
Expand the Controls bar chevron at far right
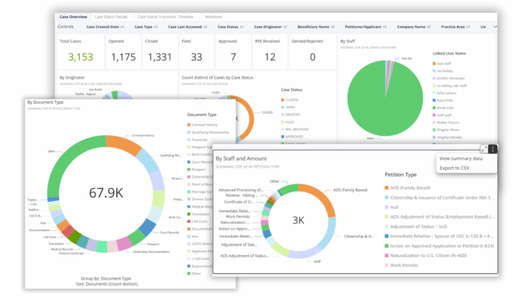point(494,27)
